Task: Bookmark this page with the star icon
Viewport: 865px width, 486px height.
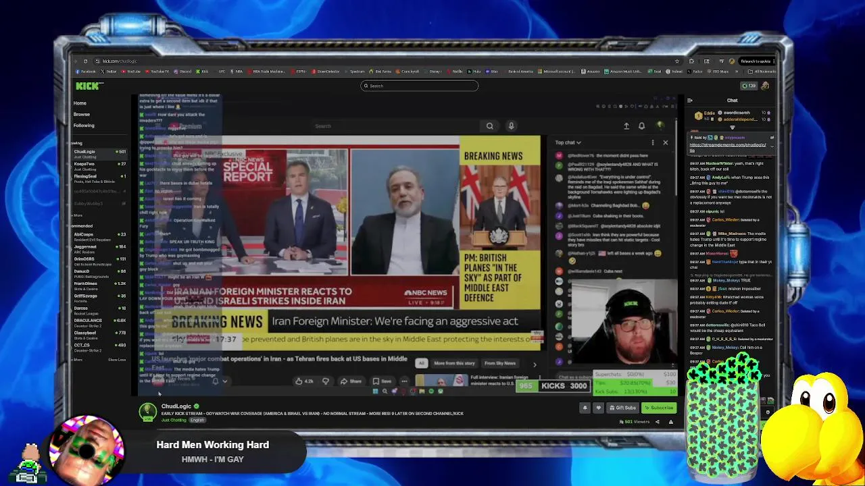Action: 677,61
